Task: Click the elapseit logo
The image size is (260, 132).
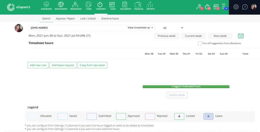Action: [19, 7]
